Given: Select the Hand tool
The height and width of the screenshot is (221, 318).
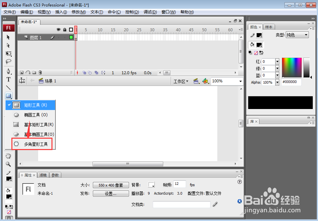Looking at the screenshot, I should (8, 156).
